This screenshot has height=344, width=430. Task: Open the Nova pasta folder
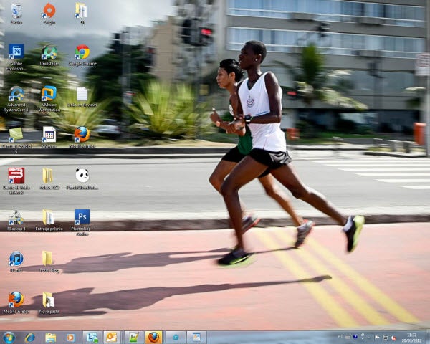(48, 300)
